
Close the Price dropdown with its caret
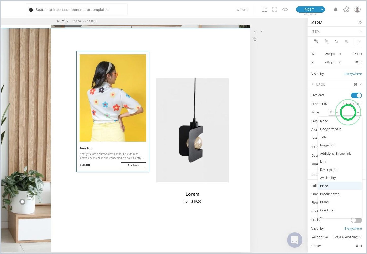[x=358, y=112]
